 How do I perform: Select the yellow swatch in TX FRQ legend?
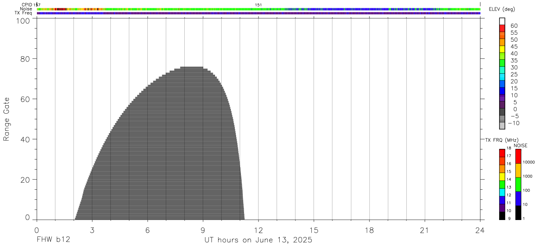click(x=502, y=177)
